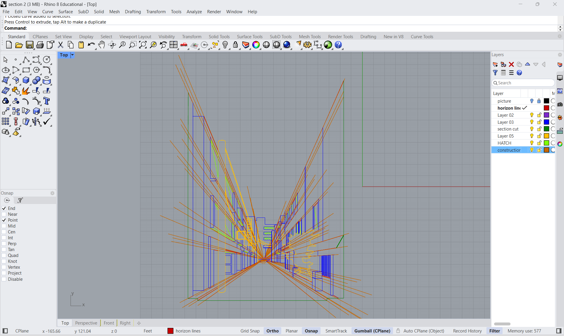Screen dimensions: 564x336
Task: Enable the Mid osnap checkbox
Action: coord(4,226)
